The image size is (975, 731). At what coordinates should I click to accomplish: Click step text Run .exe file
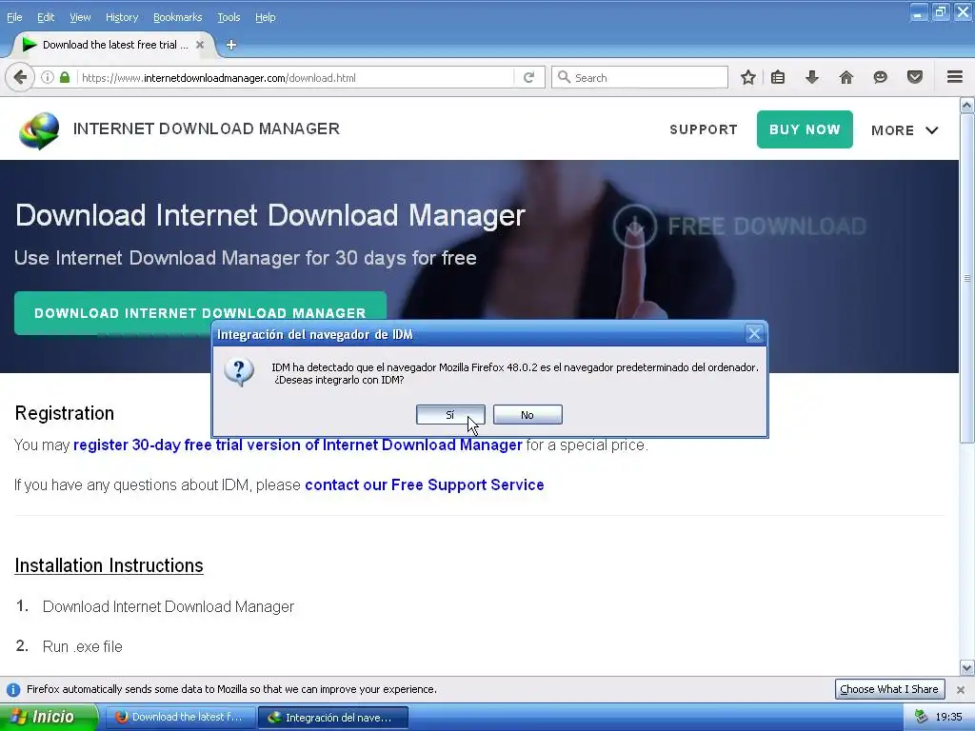click(83, 646)
